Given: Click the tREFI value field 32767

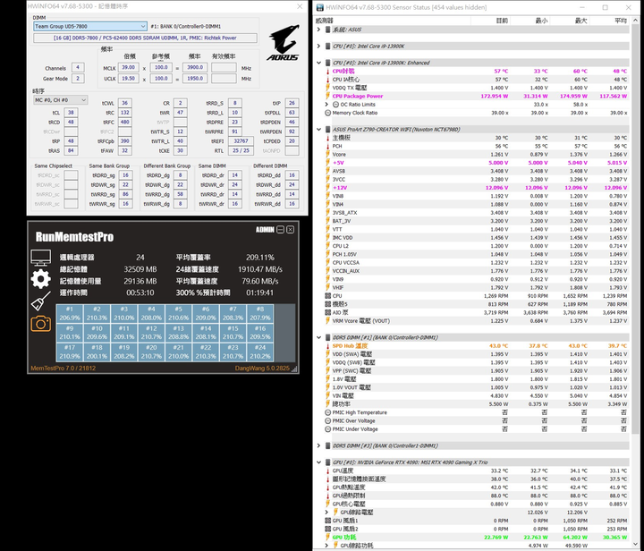Looking at the screenshot, I should (x=241, y=140).
